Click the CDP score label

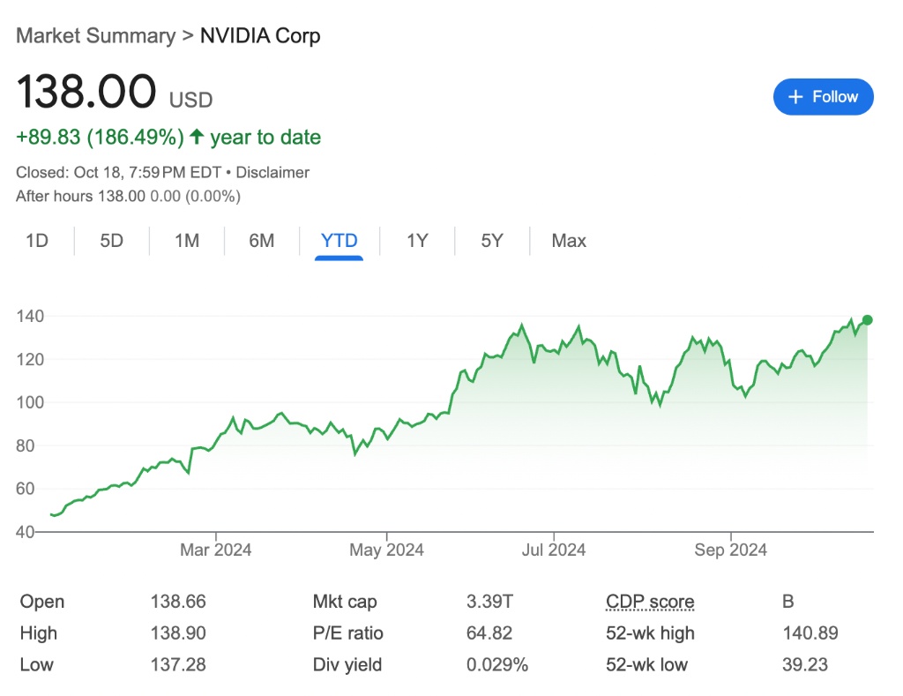point(650,602)
